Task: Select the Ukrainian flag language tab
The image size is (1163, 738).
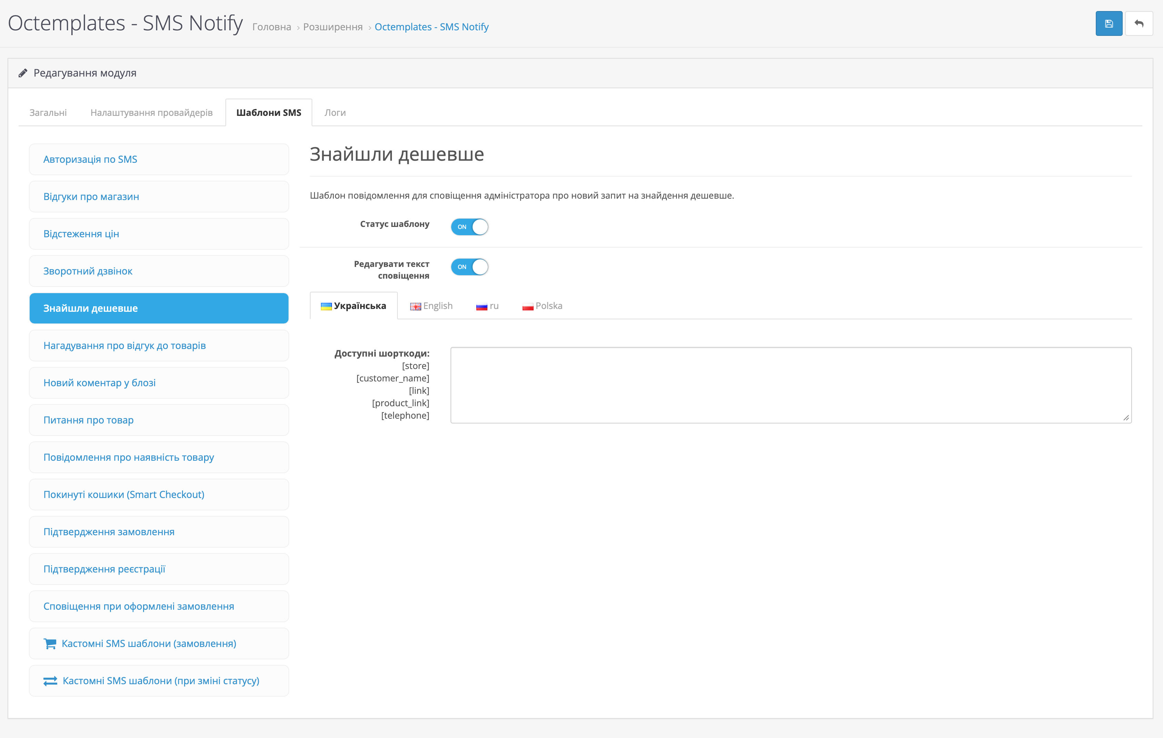Action: tap(354, 306)
